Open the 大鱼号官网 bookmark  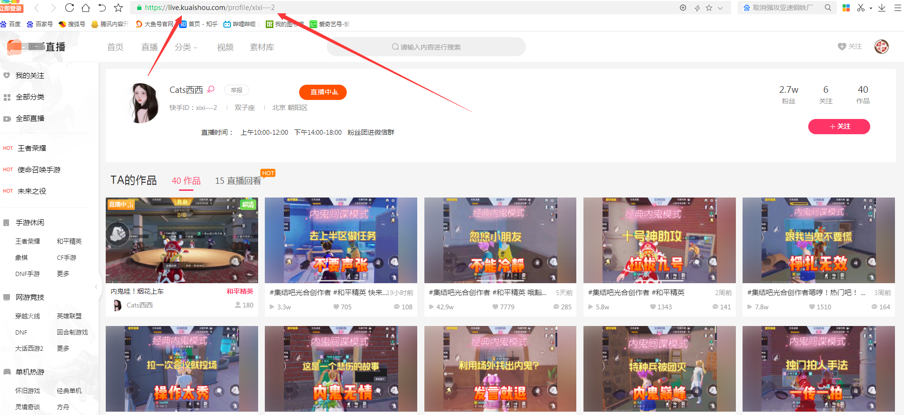155,24
